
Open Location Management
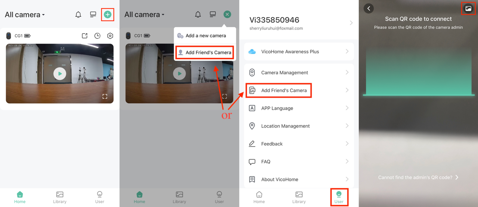299,126
